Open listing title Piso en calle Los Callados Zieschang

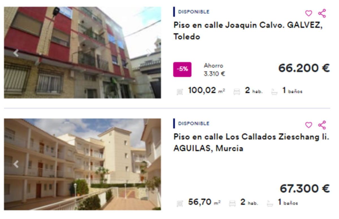(251, 142)
